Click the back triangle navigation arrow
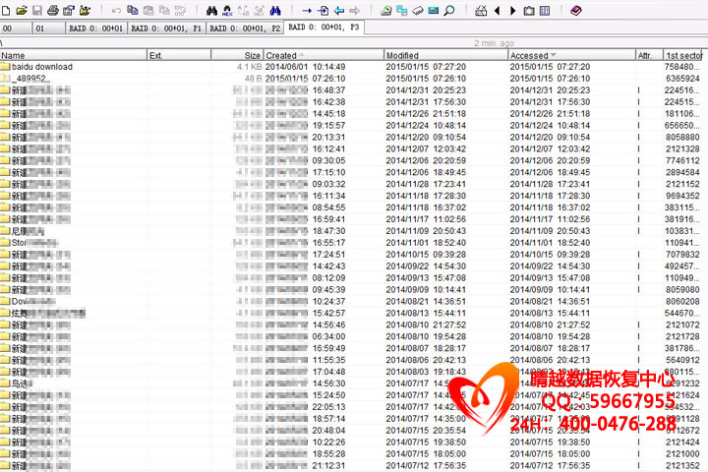 pos(497,10)
